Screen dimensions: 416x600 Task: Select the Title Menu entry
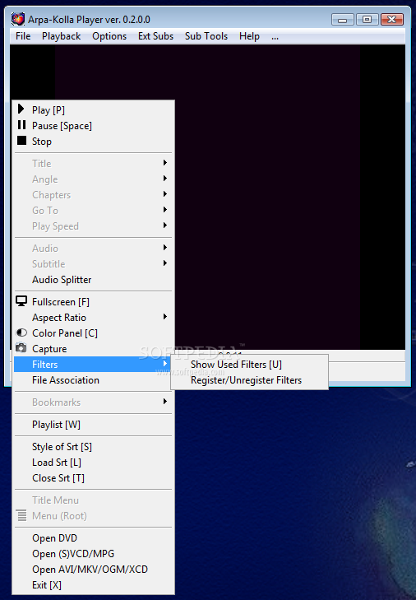(93, 500)
